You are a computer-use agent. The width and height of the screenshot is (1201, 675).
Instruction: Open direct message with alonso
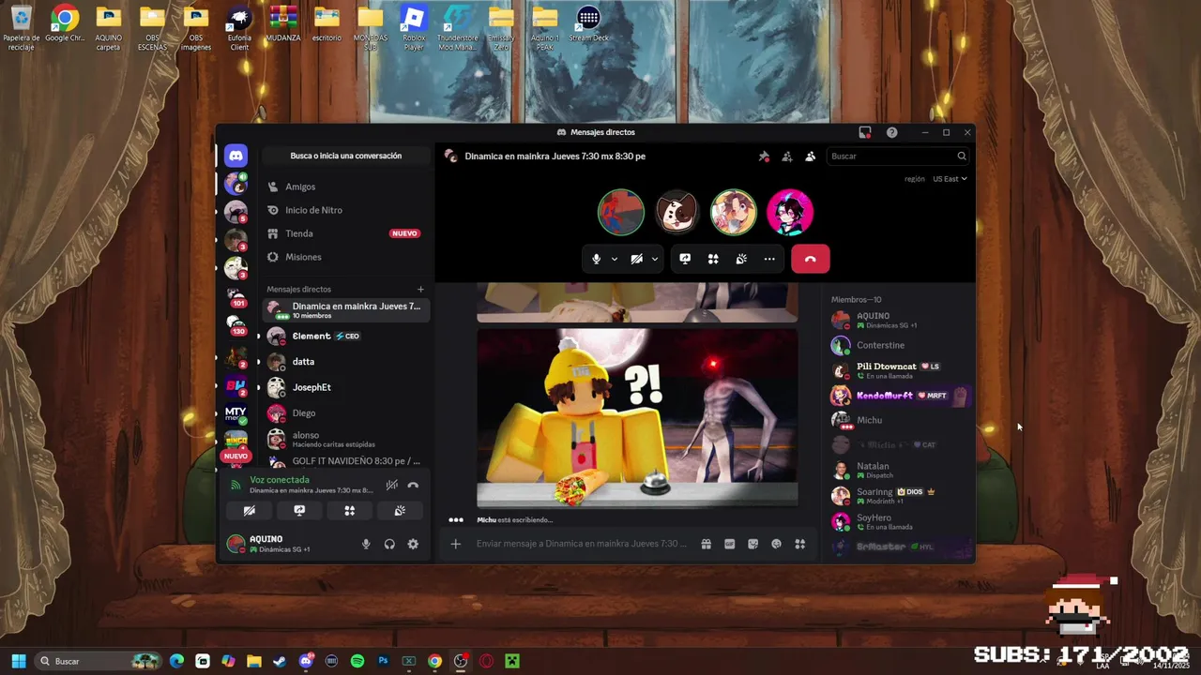(x=345, y=439)
